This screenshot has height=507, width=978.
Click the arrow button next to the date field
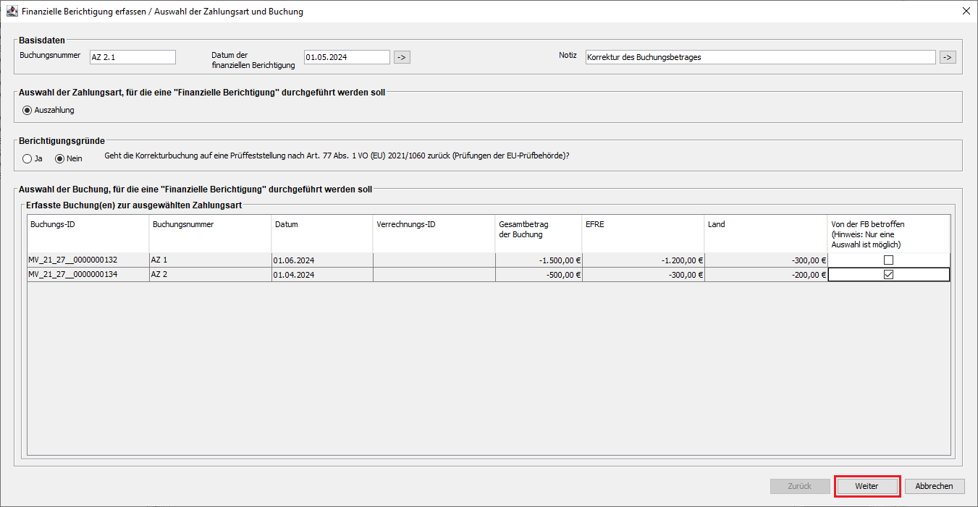[x=402, y=57]
